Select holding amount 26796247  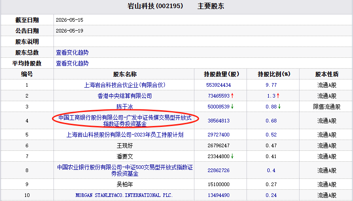218,145
